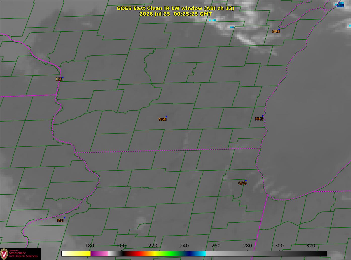Click the ORD station label

point(242,184)
